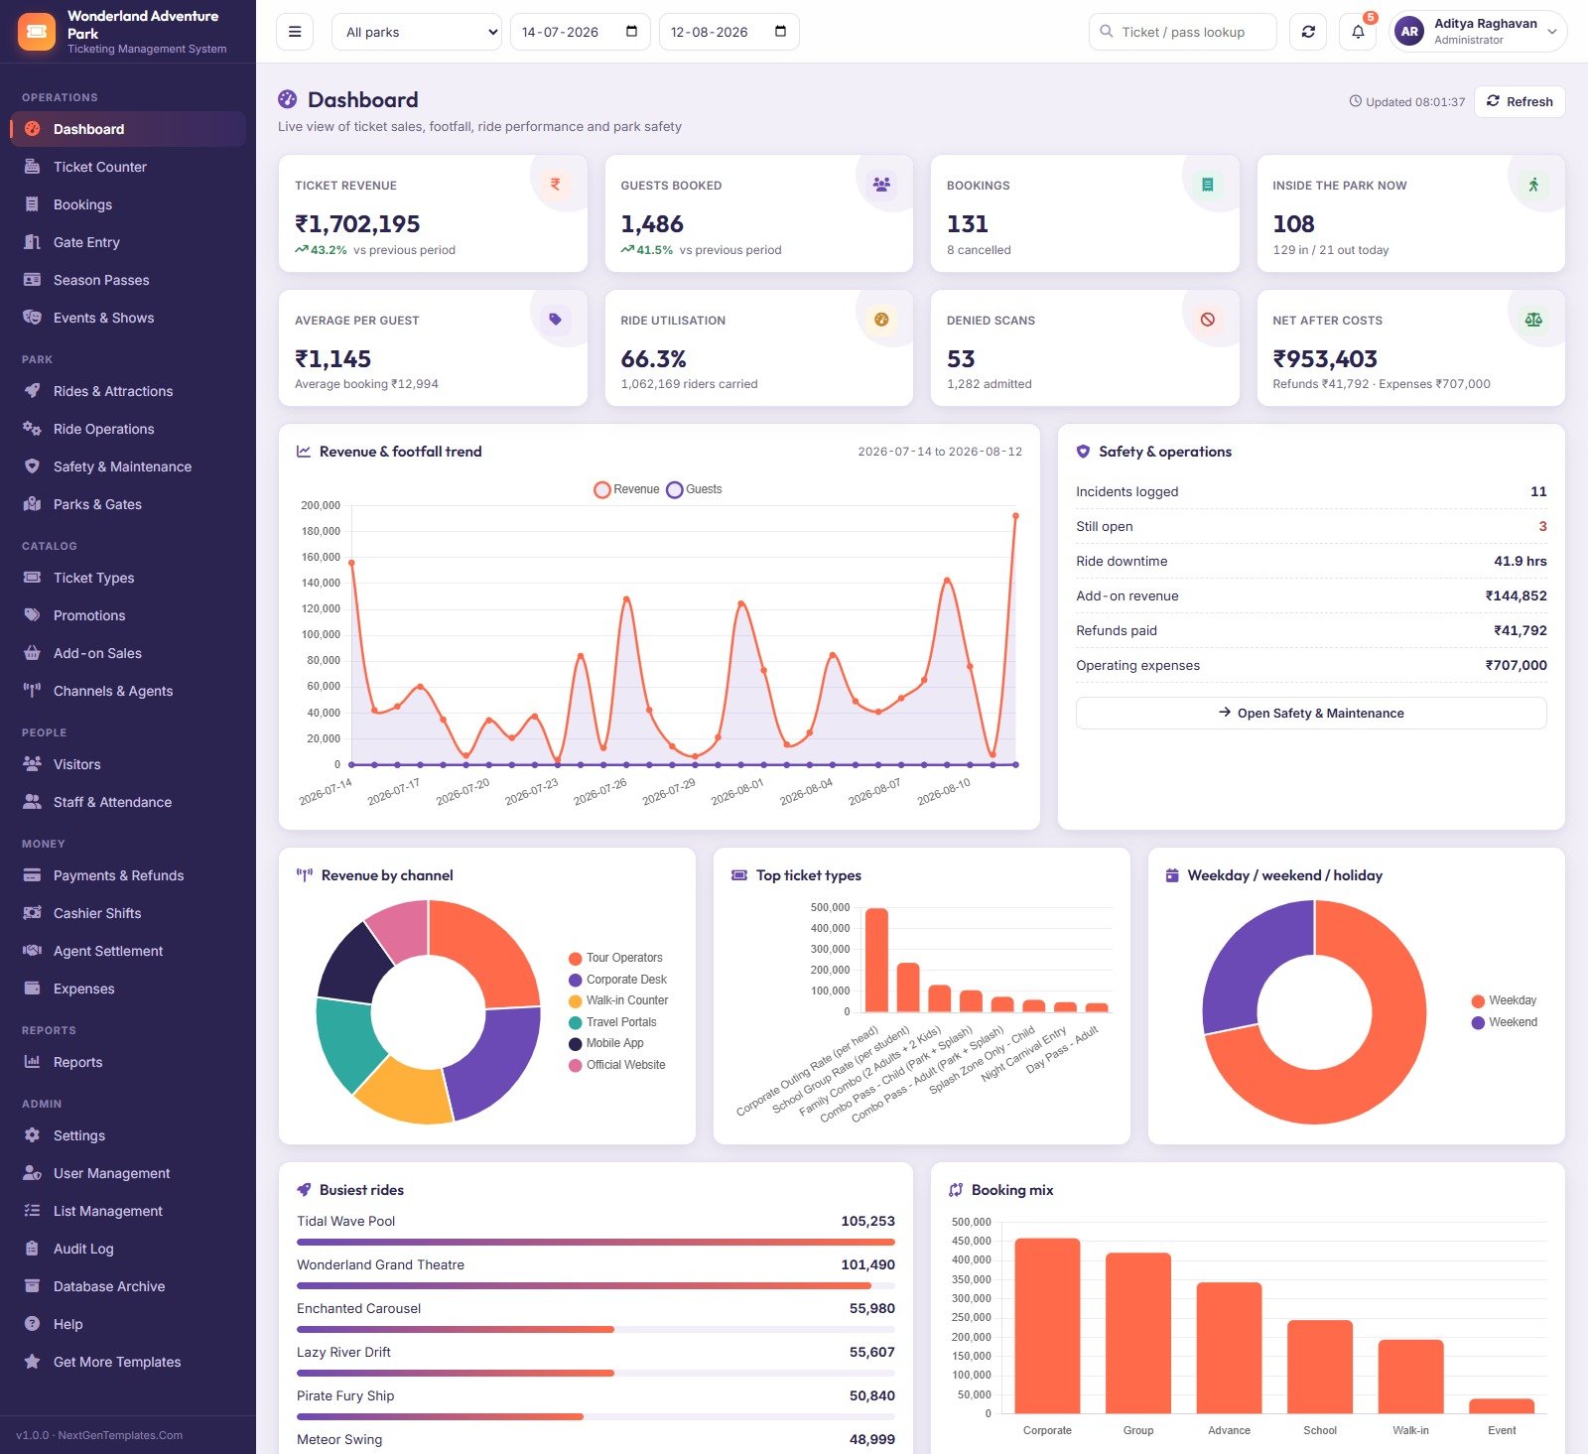Click the Lazy River Drift progress bar

[595, 1373]
